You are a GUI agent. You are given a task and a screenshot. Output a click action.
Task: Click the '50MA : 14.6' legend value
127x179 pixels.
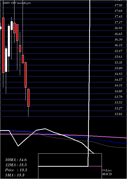click(16, 160)
